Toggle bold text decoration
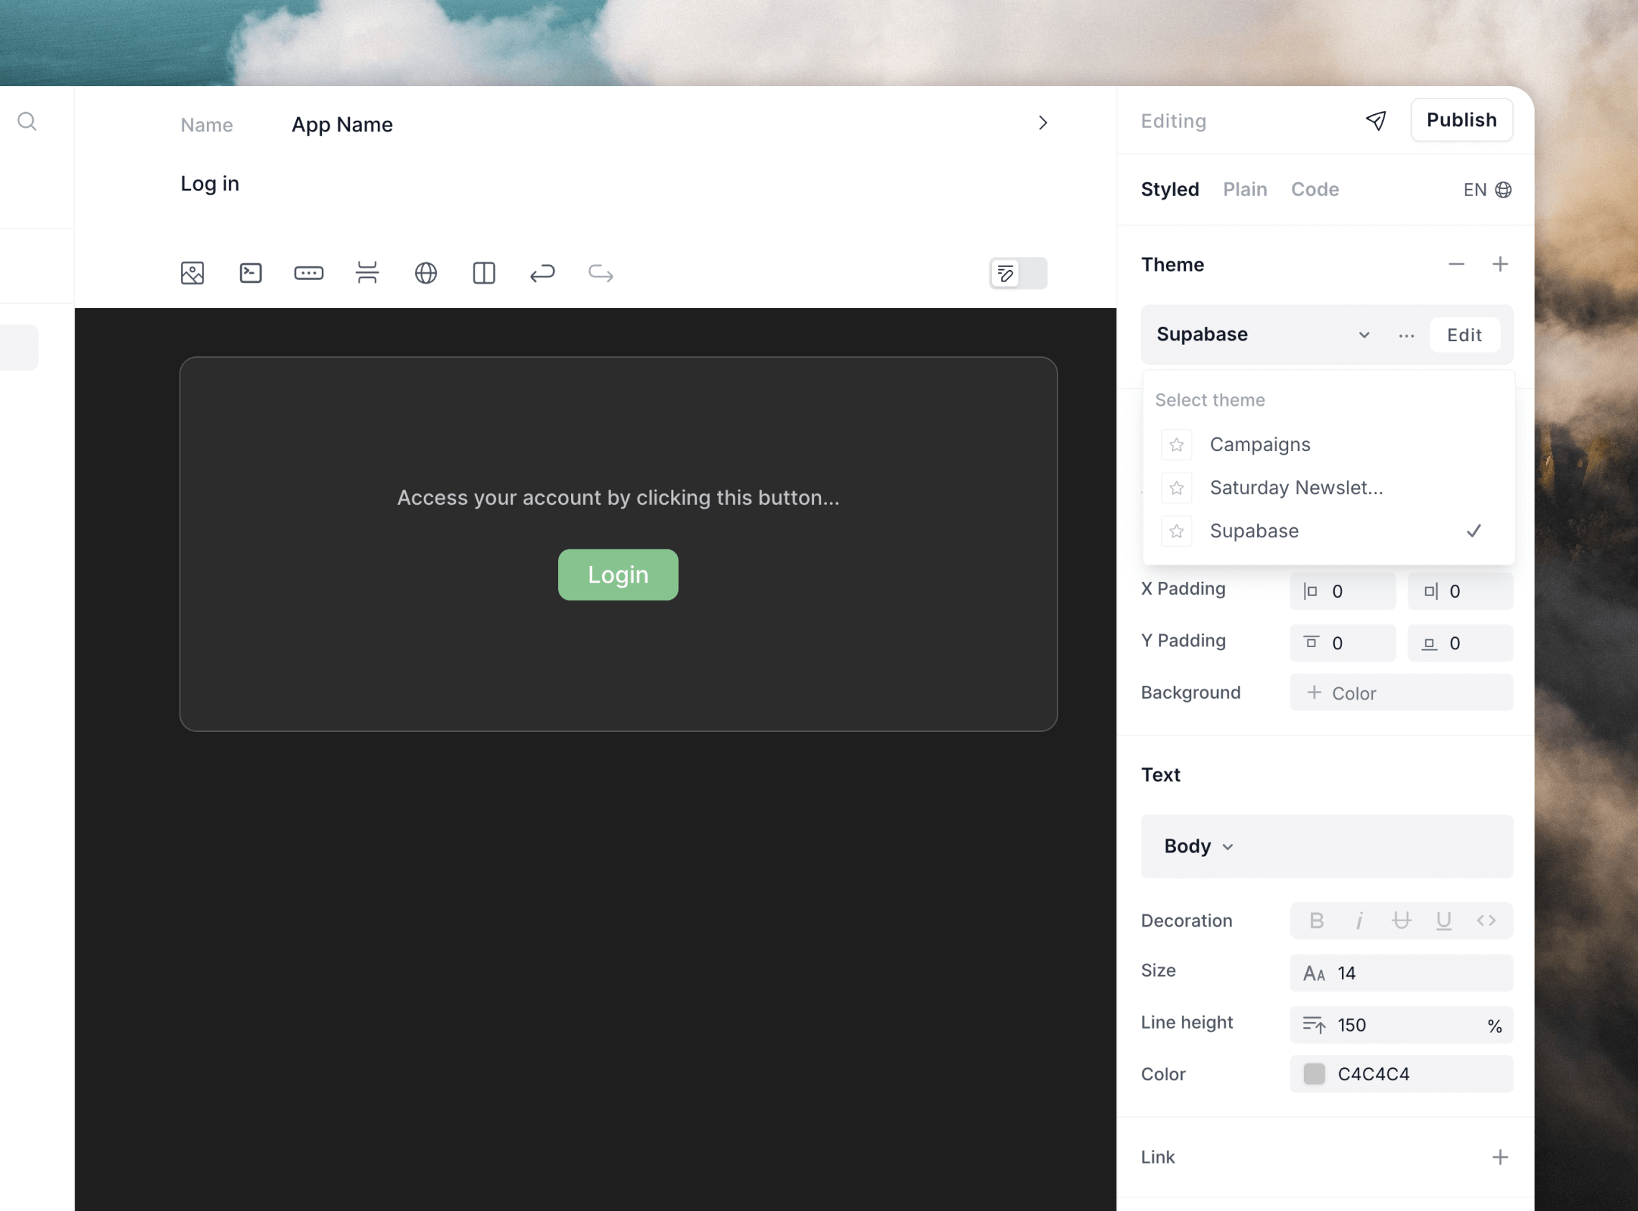 click(1317, 921)
